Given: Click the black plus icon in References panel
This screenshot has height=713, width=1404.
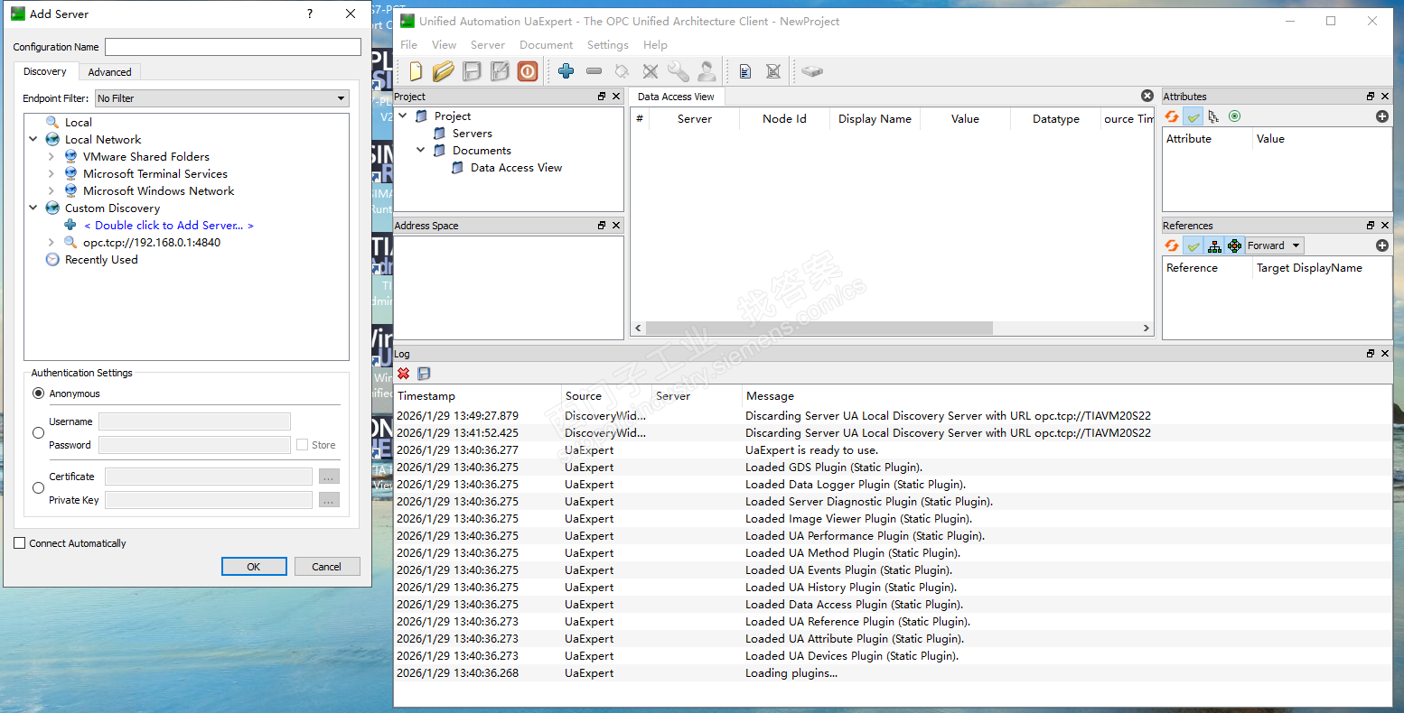Looking at the screenshot, I should pyautogui.click(x=1381, y=245).
